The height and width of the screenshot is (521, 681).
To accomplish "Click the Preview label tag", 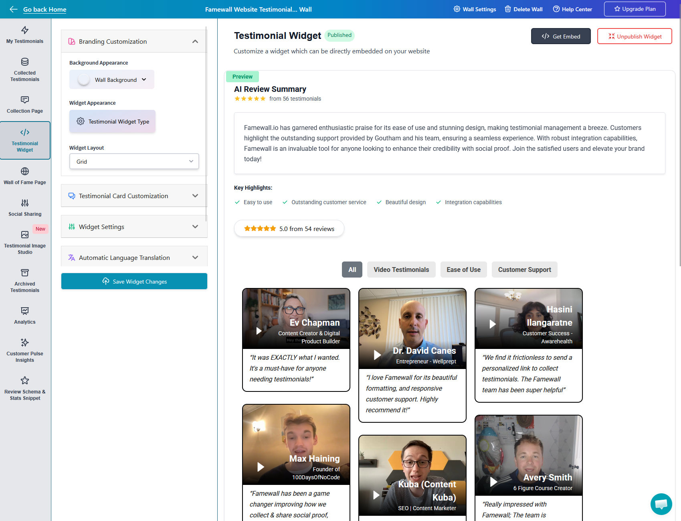I will point(242,76).
